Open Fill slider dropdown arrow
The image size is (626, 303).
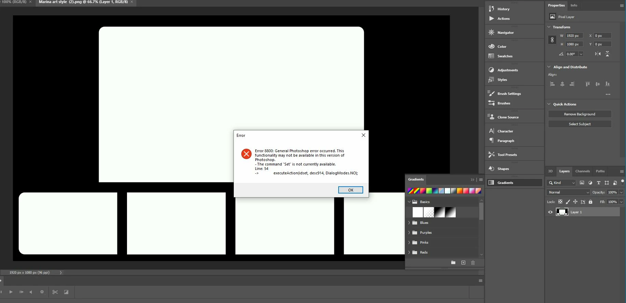621,202
